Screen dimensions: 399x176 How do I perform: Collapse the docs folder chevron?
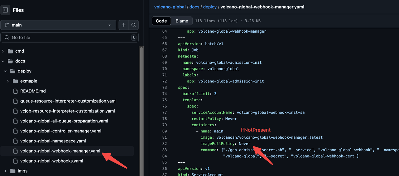pos(3,61)
